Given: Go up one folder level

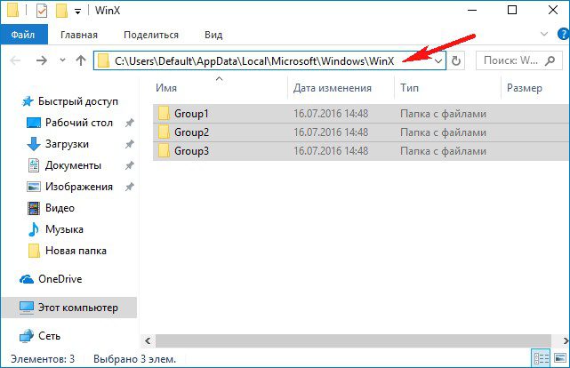Looking at the screenshot, I should 81,60.
